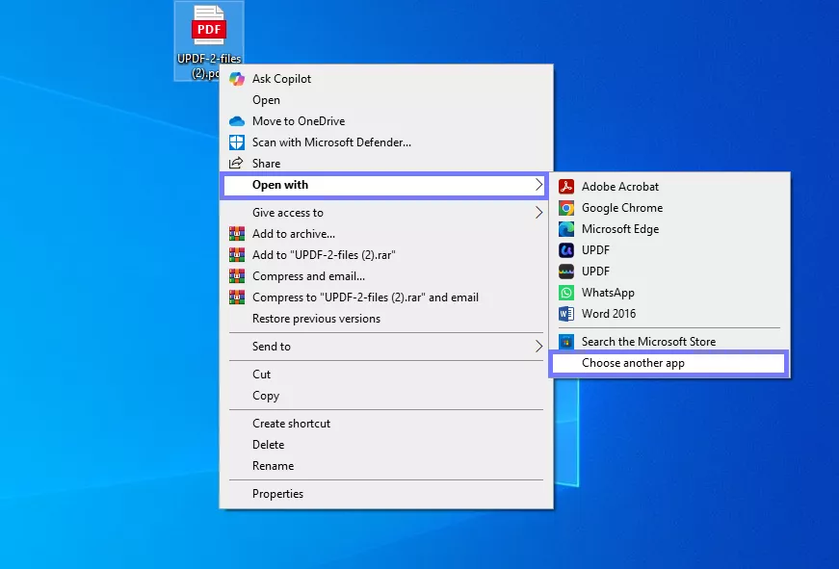Expand the Send to submenu

(271, 346)
